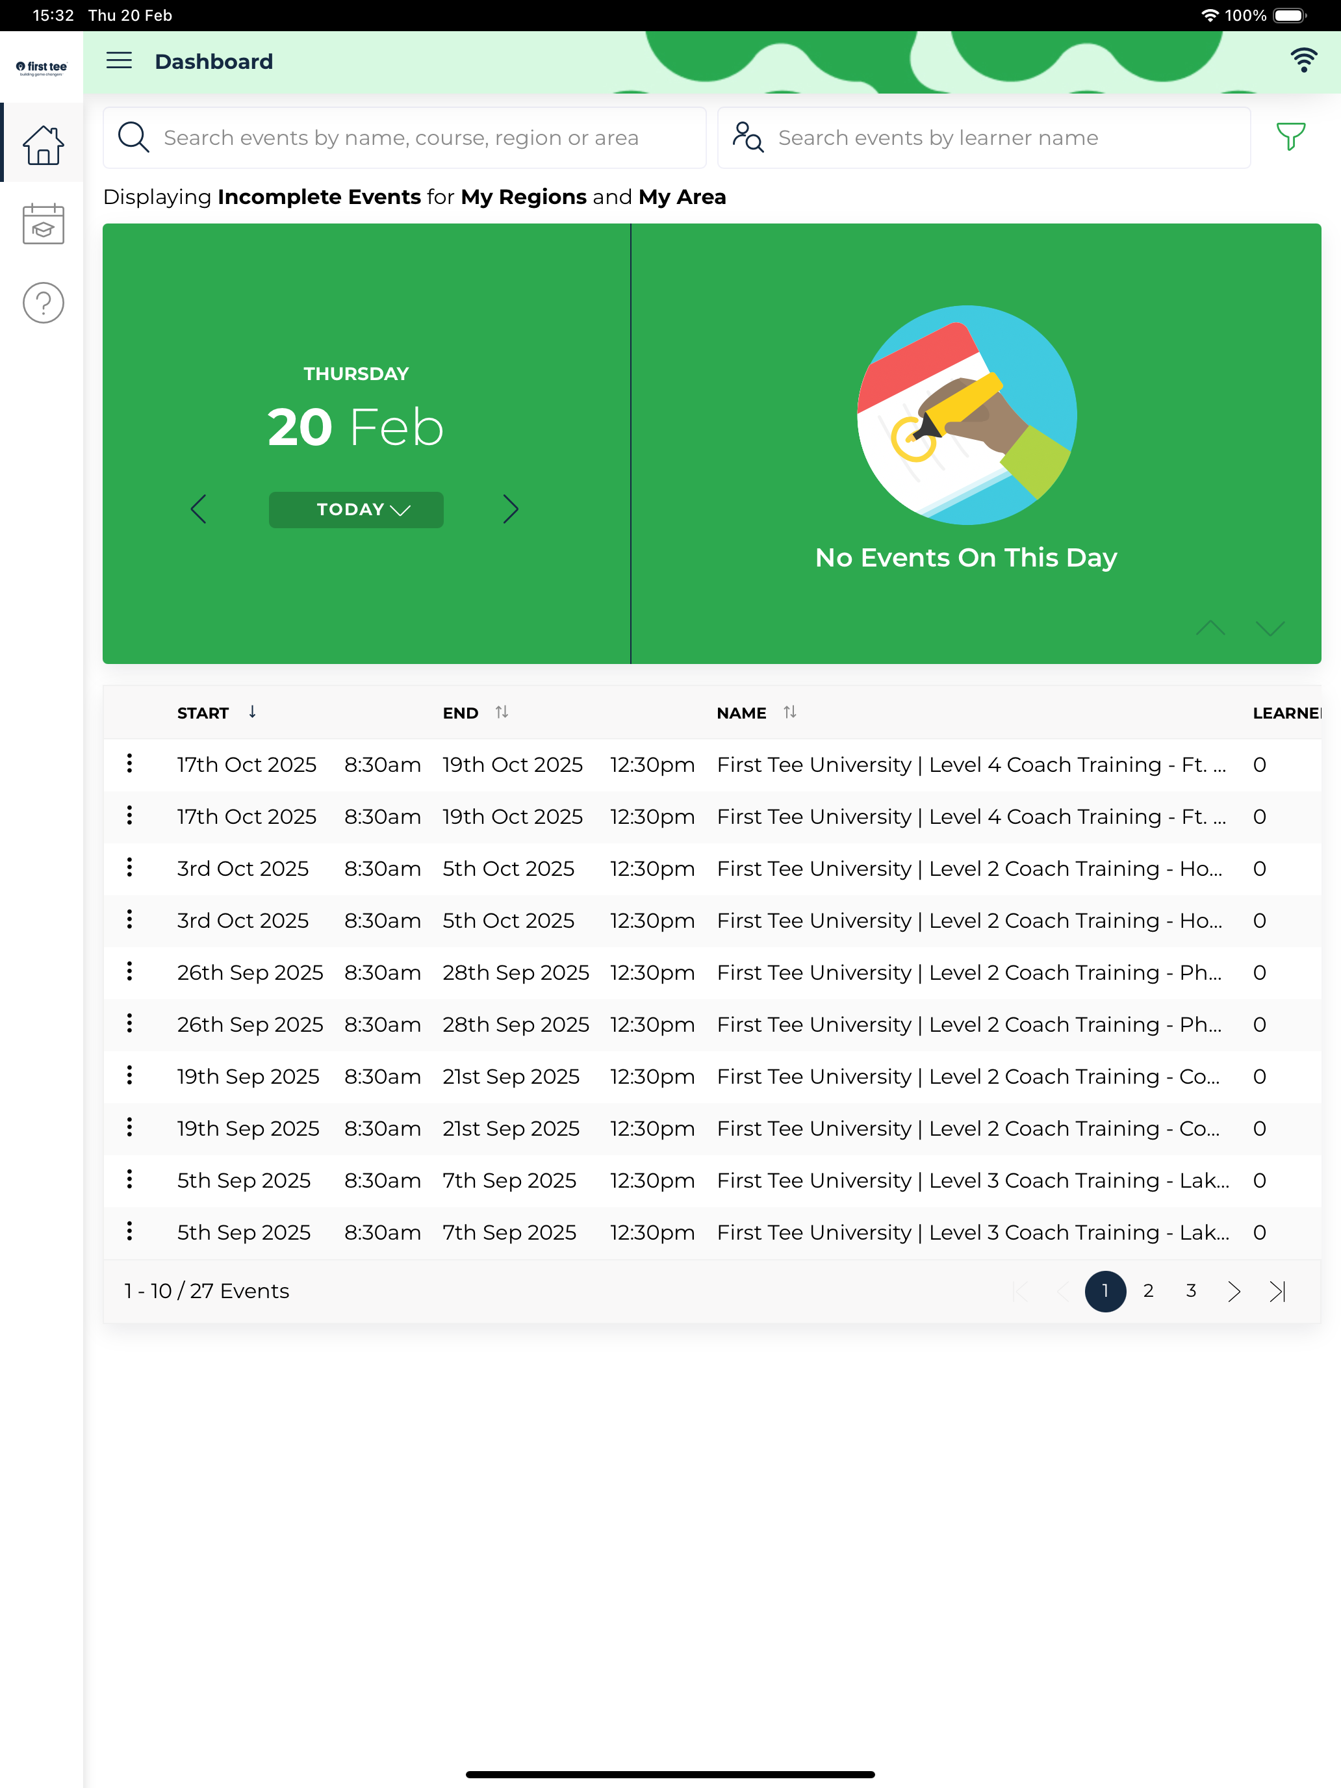Open row menu for first 17th Oct 2025 event
Image resolution: width=1341 pixels, height=1788 pixels.
(x=129, y=764)
